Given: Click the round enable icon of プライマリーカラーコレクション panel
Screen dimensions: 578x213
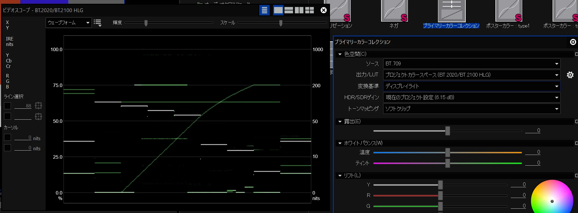Looking at the screenshot, I should (573, 42).
